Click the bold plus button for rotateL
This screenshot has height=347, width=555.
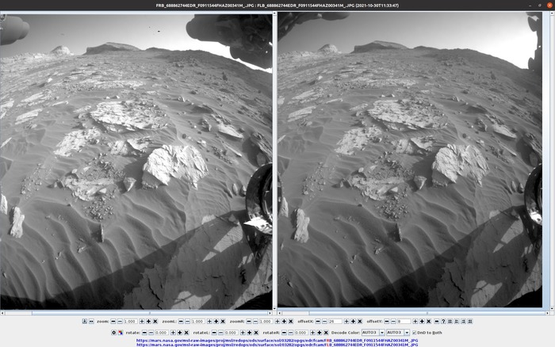point(250,333)
